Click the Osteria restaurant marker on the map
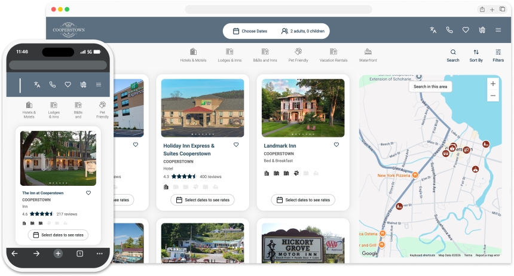 click(x=383, y=234)
